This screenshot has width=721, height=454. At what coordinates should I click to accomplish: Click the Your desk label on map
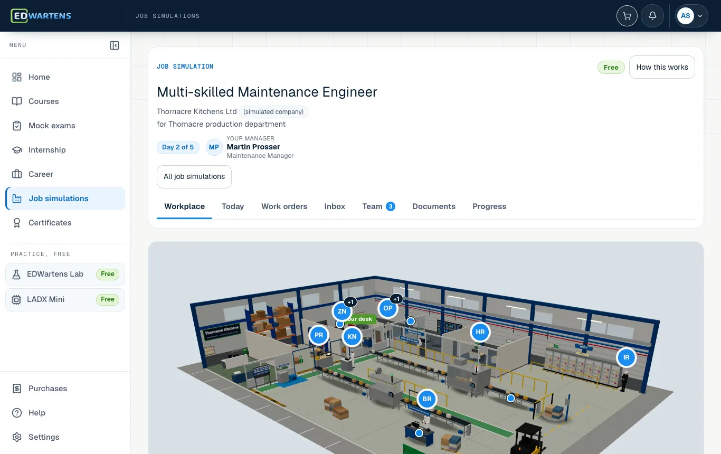click(361, 319)
